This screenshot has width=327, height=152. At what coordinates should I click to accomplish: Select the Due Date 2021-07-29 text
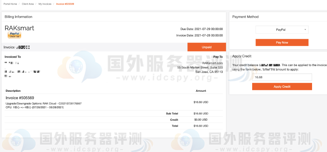201,29
